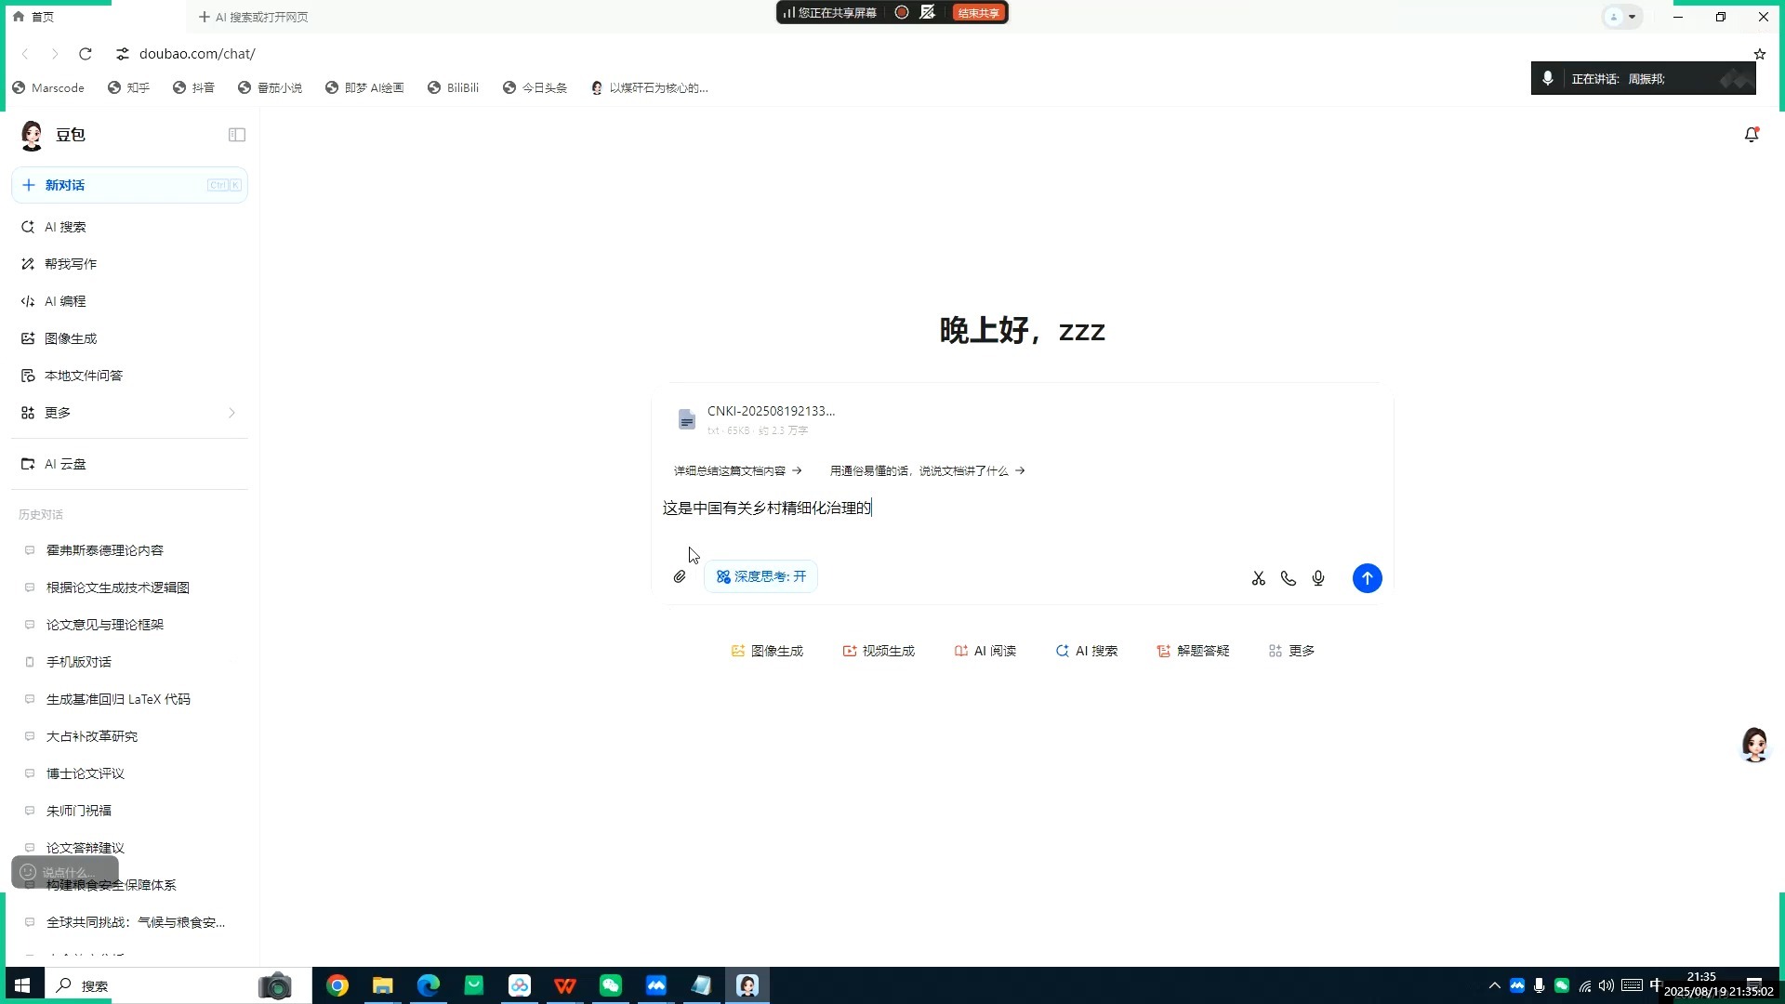Click the paperclip attachment icon

pos(680,576)
